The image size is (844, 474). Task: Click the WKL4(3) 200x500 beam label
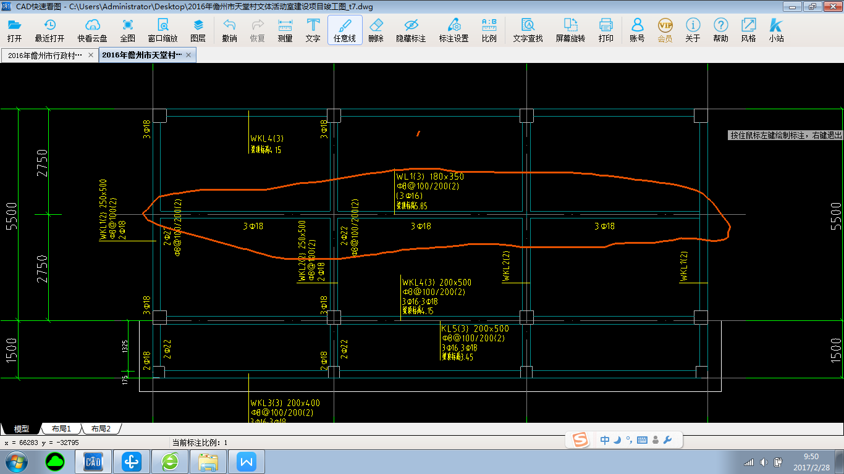[x=437, y=283]
